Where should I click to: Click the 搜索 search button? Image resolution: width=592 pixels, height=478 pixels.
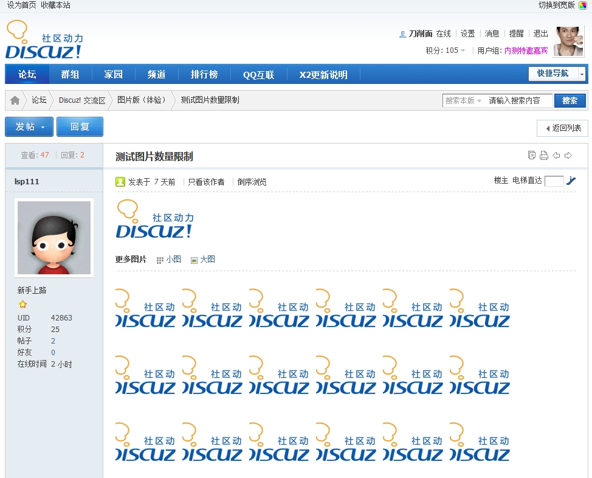coord(570,100)
